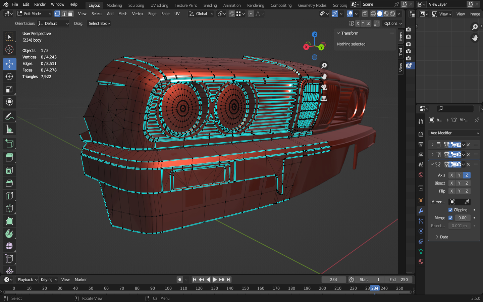Open the Edit Mode dropdown
This screenshot has height=302, width=483.
pyautogui.click(x=34, y=14)
